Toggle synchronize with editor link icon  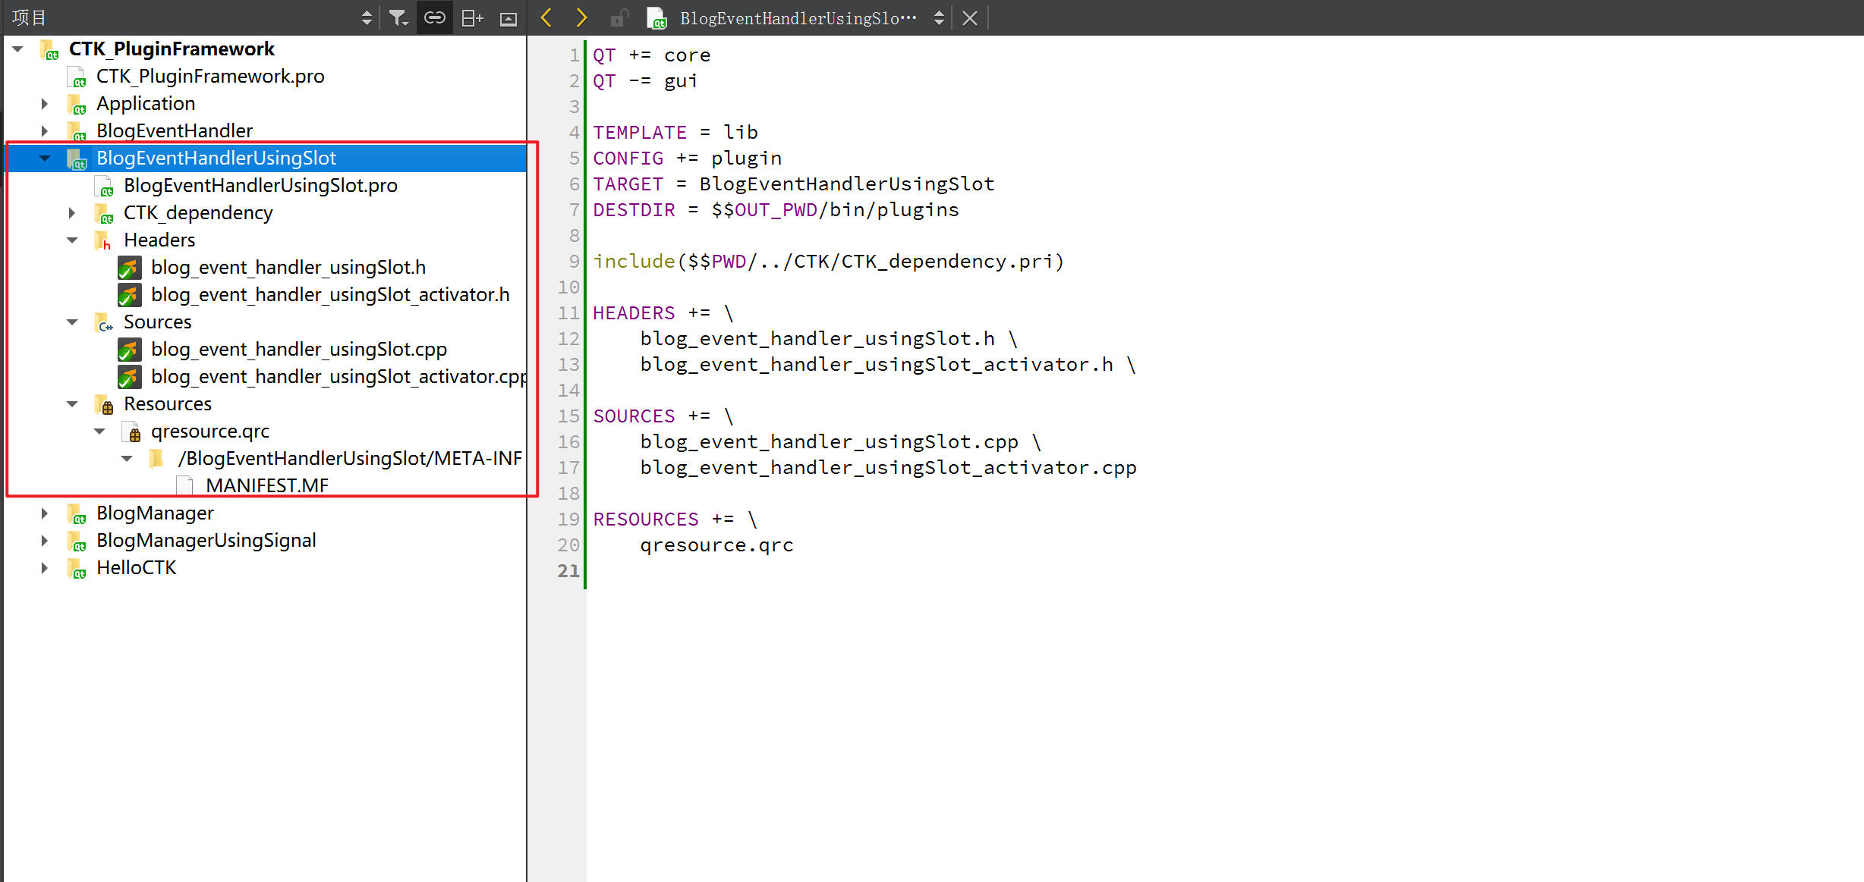tap(435, 18)
